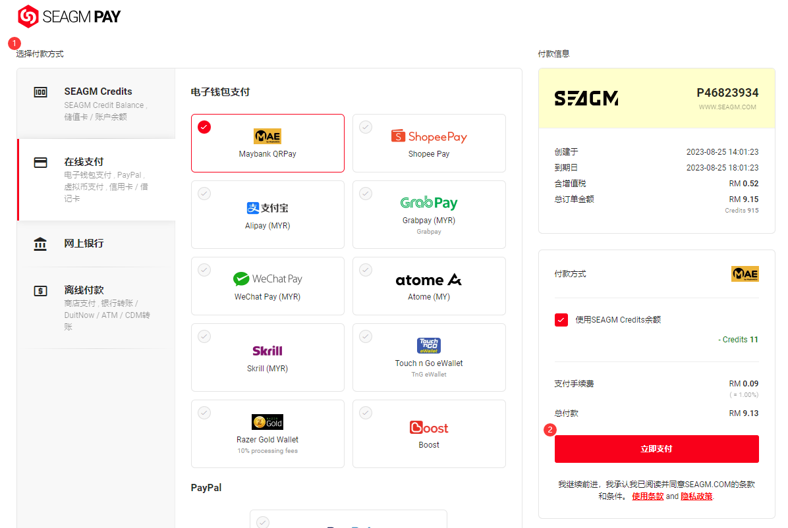The width and height of the screenshot is (788, 528).
Task: Click the Razer Gold logo
Action: pos(267,422)
